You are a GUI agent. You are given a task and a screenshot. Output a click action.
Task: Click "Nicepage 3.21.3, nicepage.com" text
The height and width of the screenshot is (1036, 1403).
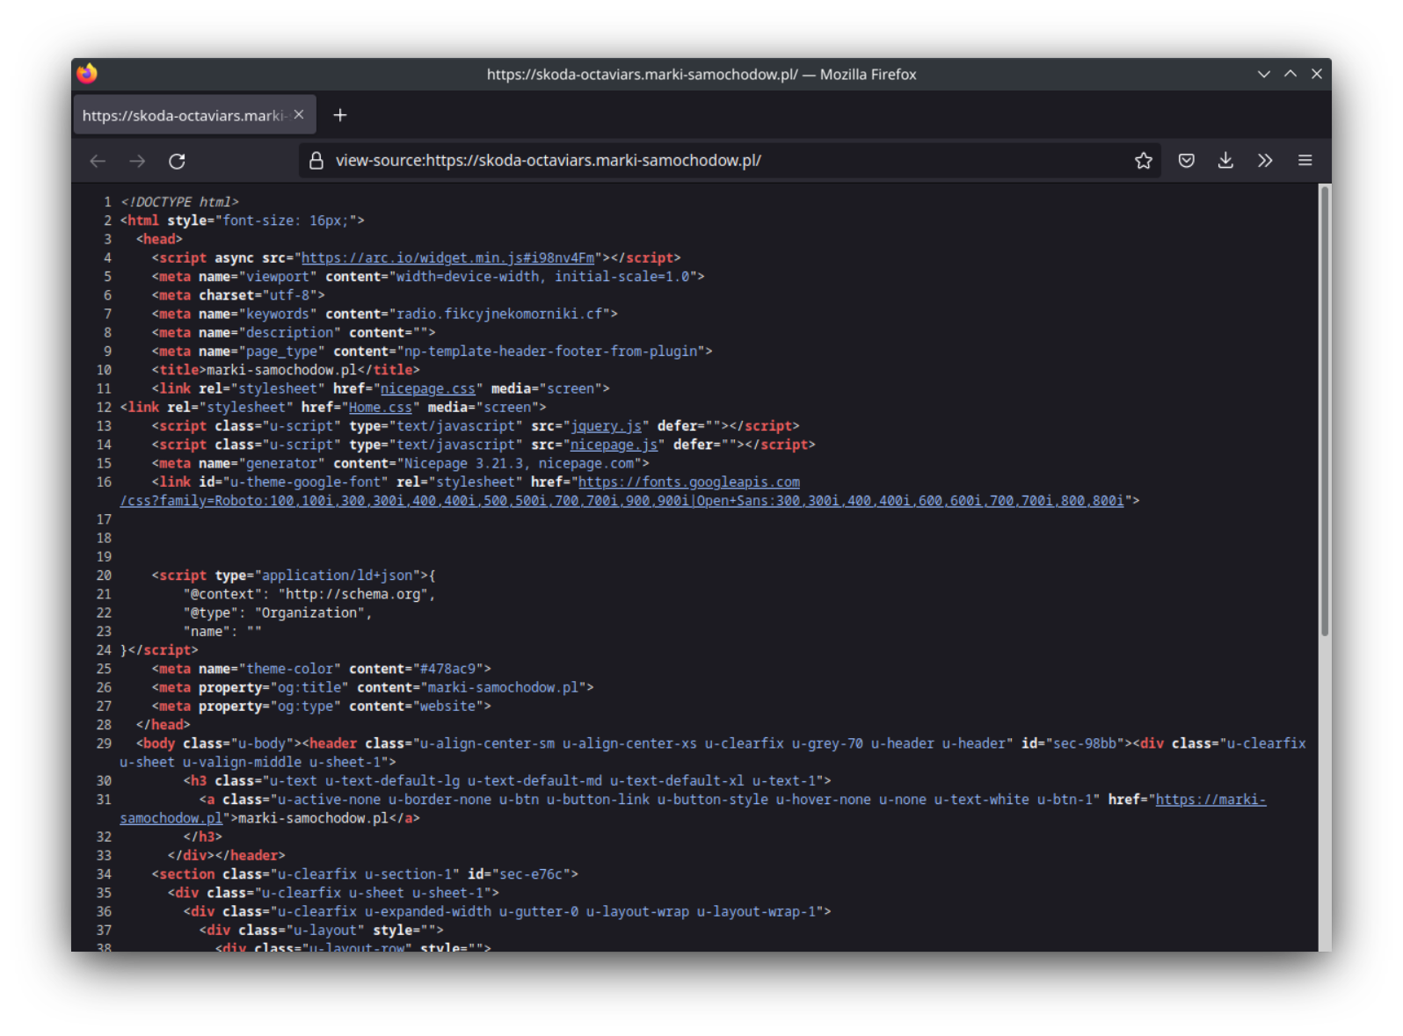[518, 463]
